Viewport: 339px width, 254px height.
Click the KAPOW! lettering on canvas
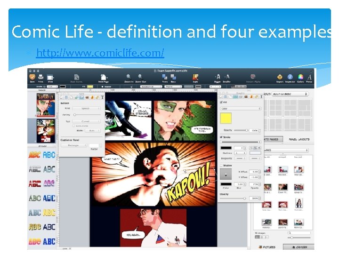[x=188, y=182]
